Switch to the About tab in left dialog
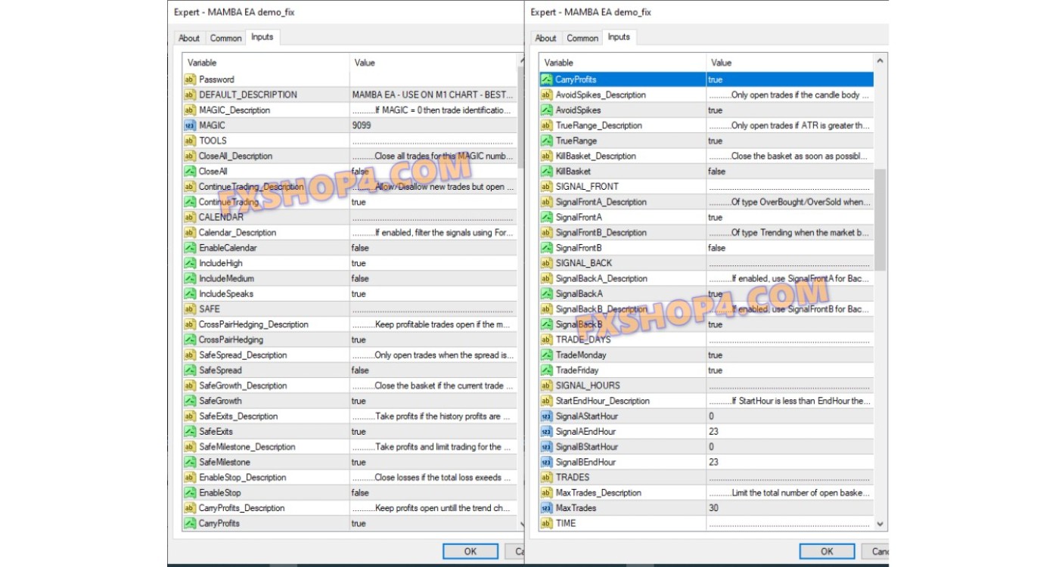 click(189, 38)
